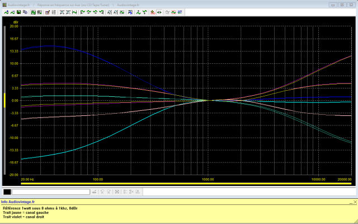
Task: Toggle the highlighted green graph view icon
Action: [34, 12]
